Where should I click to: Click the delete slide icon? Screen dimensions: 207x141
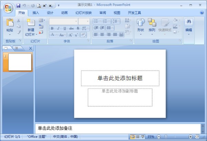41,32
